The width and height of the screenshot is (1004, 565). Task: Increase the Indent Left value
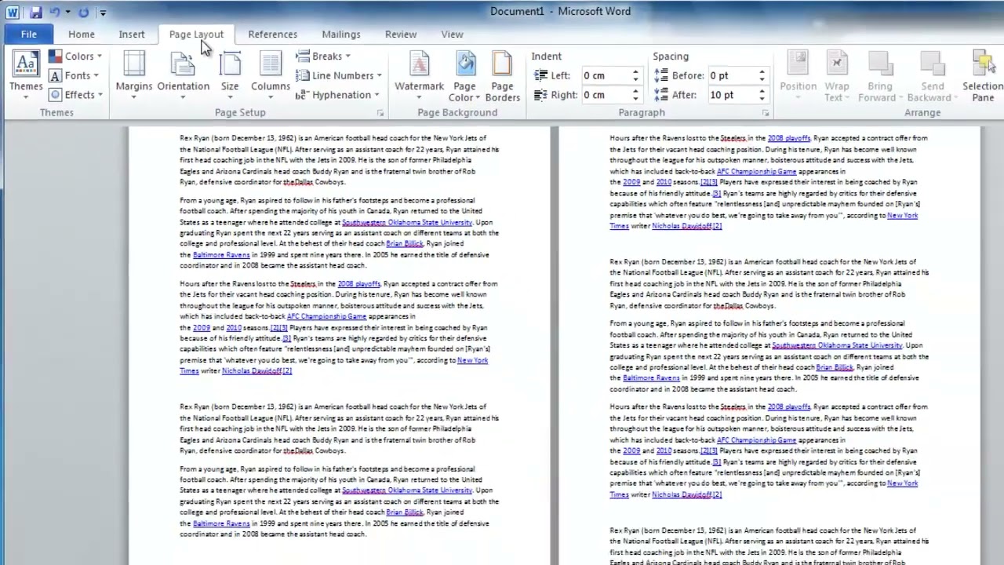(636, 71)
